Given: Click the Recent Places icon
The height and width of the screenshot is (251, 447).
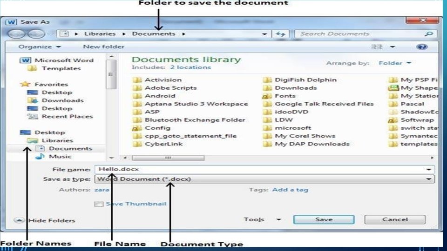Looking at the screenshot, I should pos(32,116).
